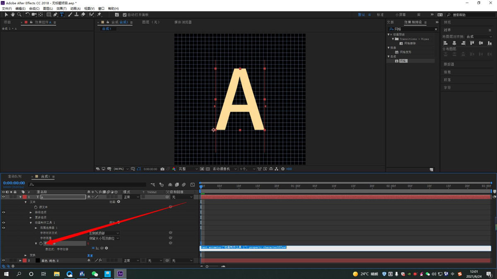
Task: Click the snapshot camera icon in viewer
Action: coord(162,169)
